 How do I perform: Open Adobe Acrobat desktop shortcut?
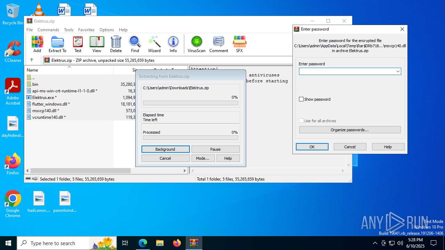click(13, 91)
